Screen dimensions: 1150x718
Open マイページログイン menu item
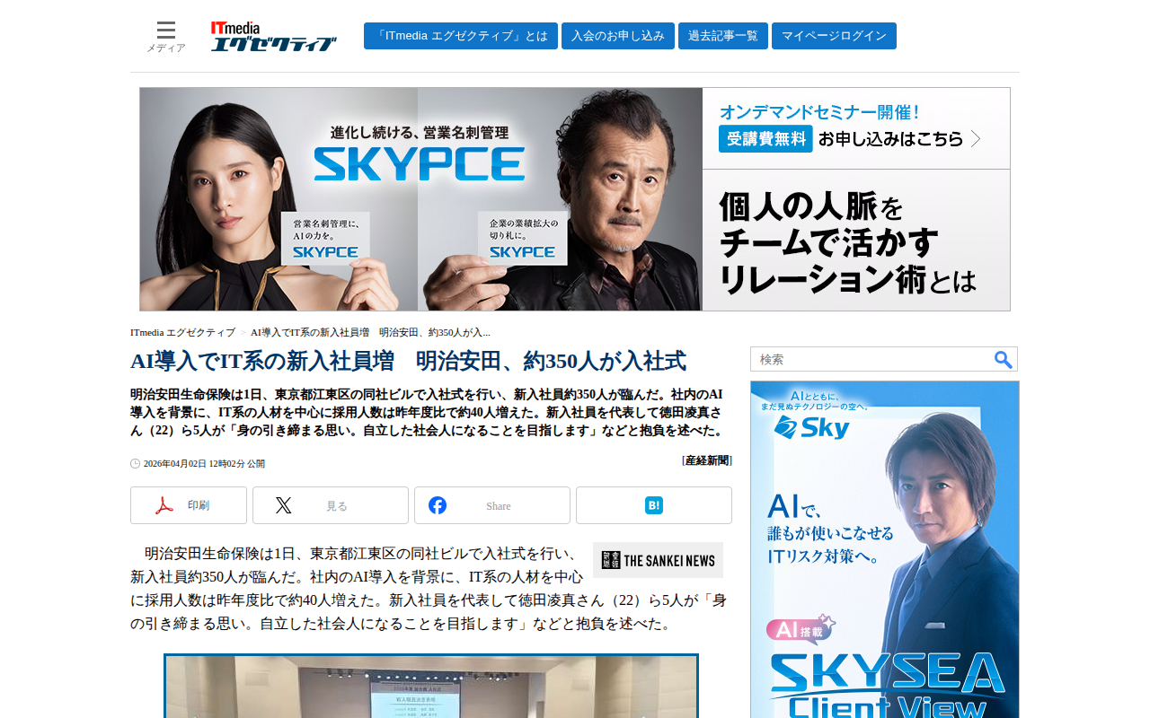(834, 36)
